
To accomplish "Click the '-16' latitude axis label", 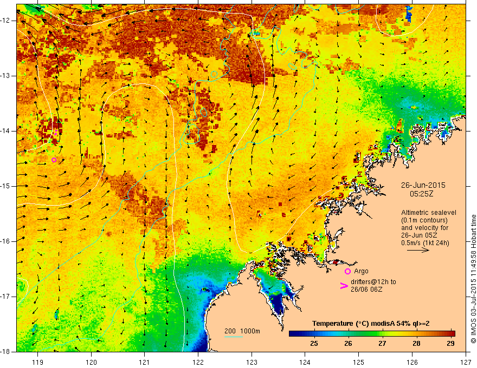I will click(x=6, y=241).
